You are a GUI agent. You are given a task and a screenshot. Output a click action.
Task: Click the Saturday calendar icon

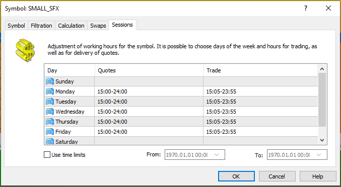[x=50, y=141]
